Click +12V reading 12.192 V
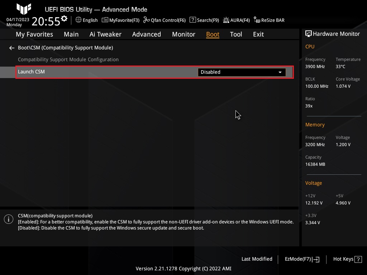The image size is (367, 275). pyautogui.click(x=314, y=203)
